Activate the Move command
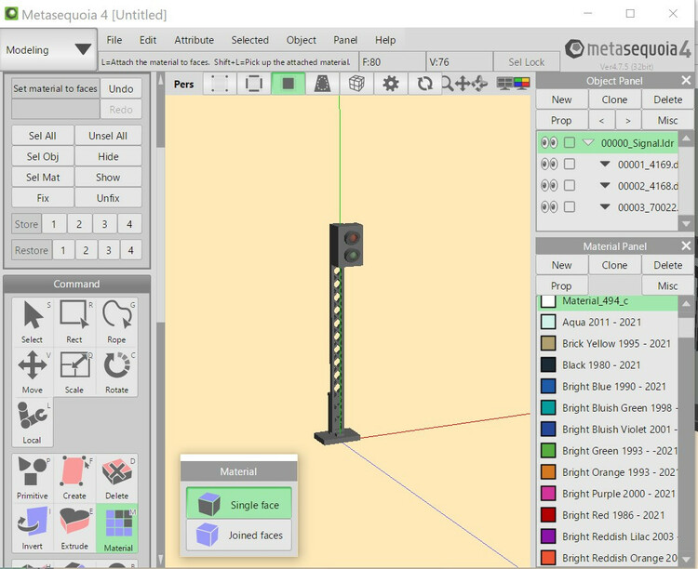 [32, 372]
